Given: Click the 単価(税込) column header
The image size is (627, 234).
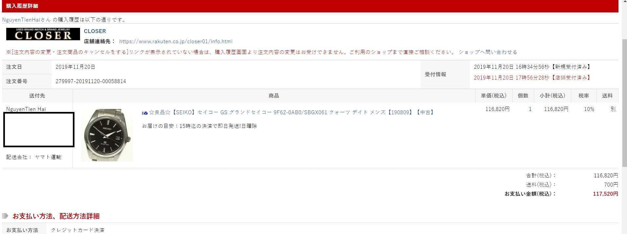Looking at the screenshot, I should tap(493, 96).
